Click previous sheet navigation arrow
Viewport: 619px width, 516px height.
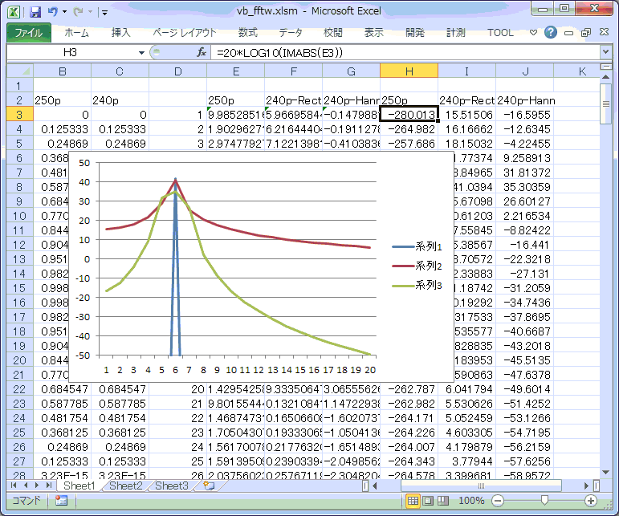tap(26, 486)
